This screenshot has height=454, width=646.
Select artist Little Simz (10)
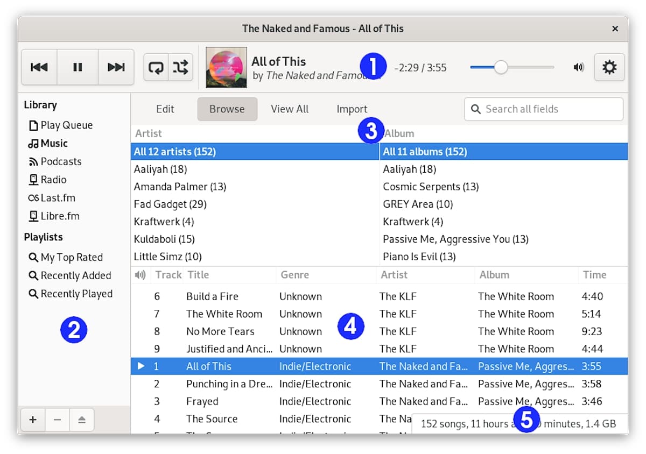255,257
